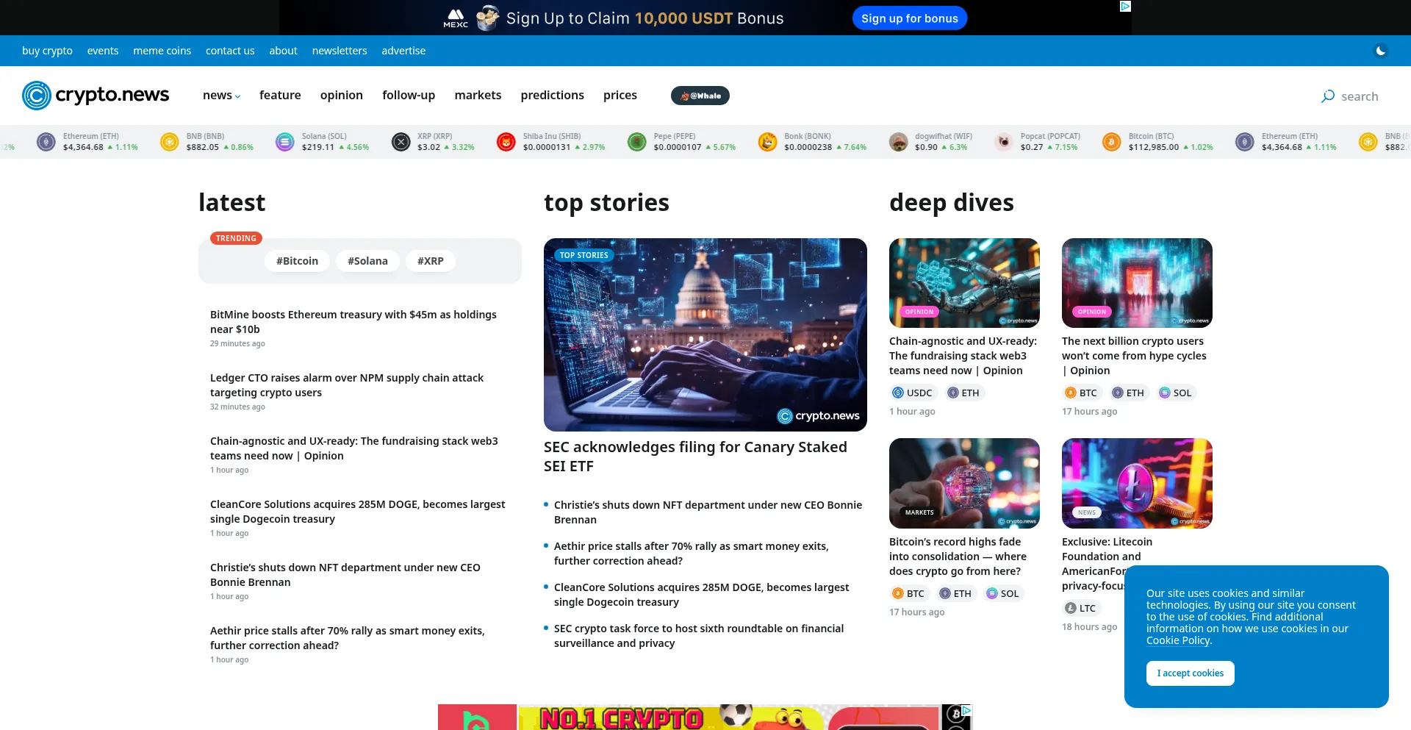1411x730 pixels.
Task: Click LTC tag under Litecoin article
Action: [1080, 608]
